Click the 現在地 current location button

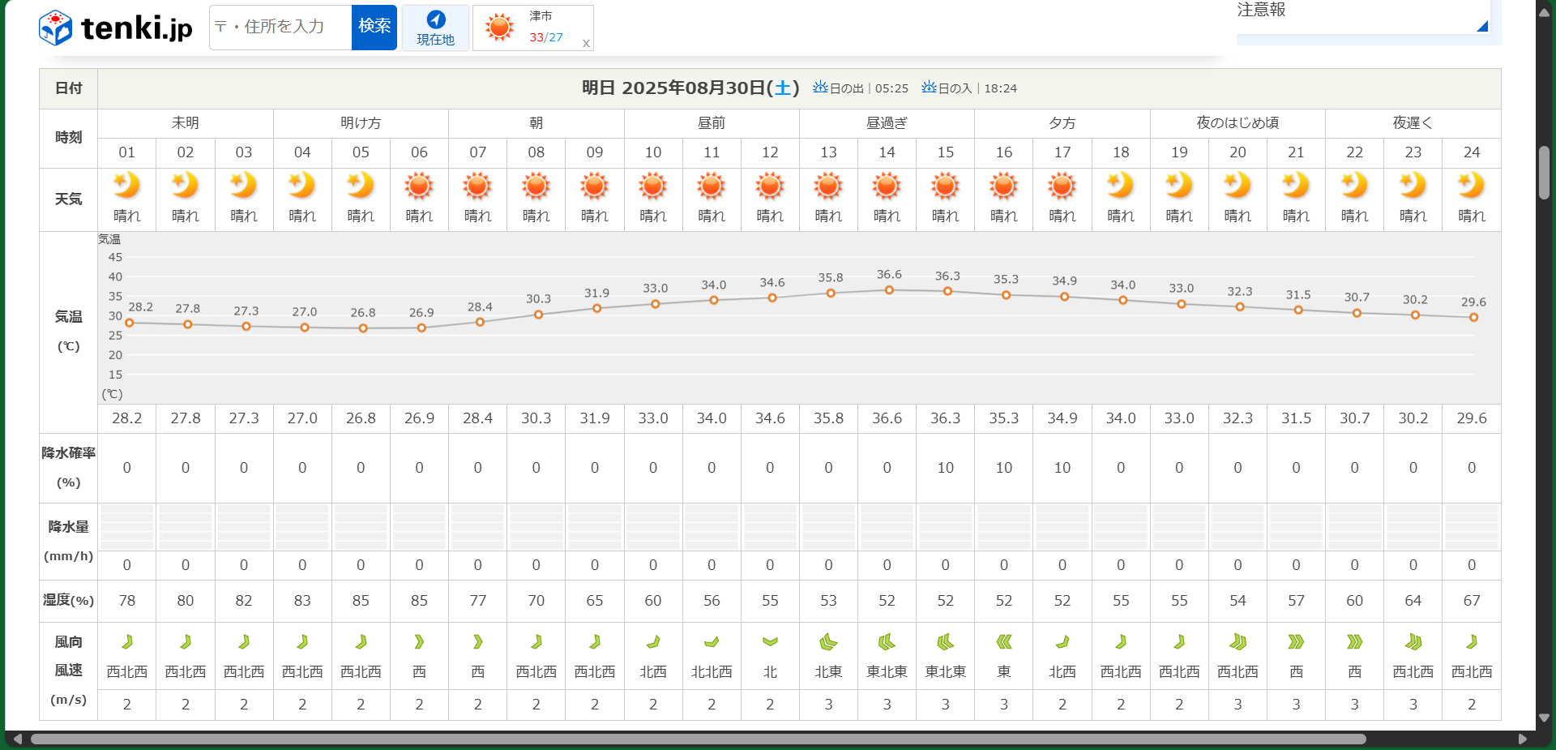[435, 28]
